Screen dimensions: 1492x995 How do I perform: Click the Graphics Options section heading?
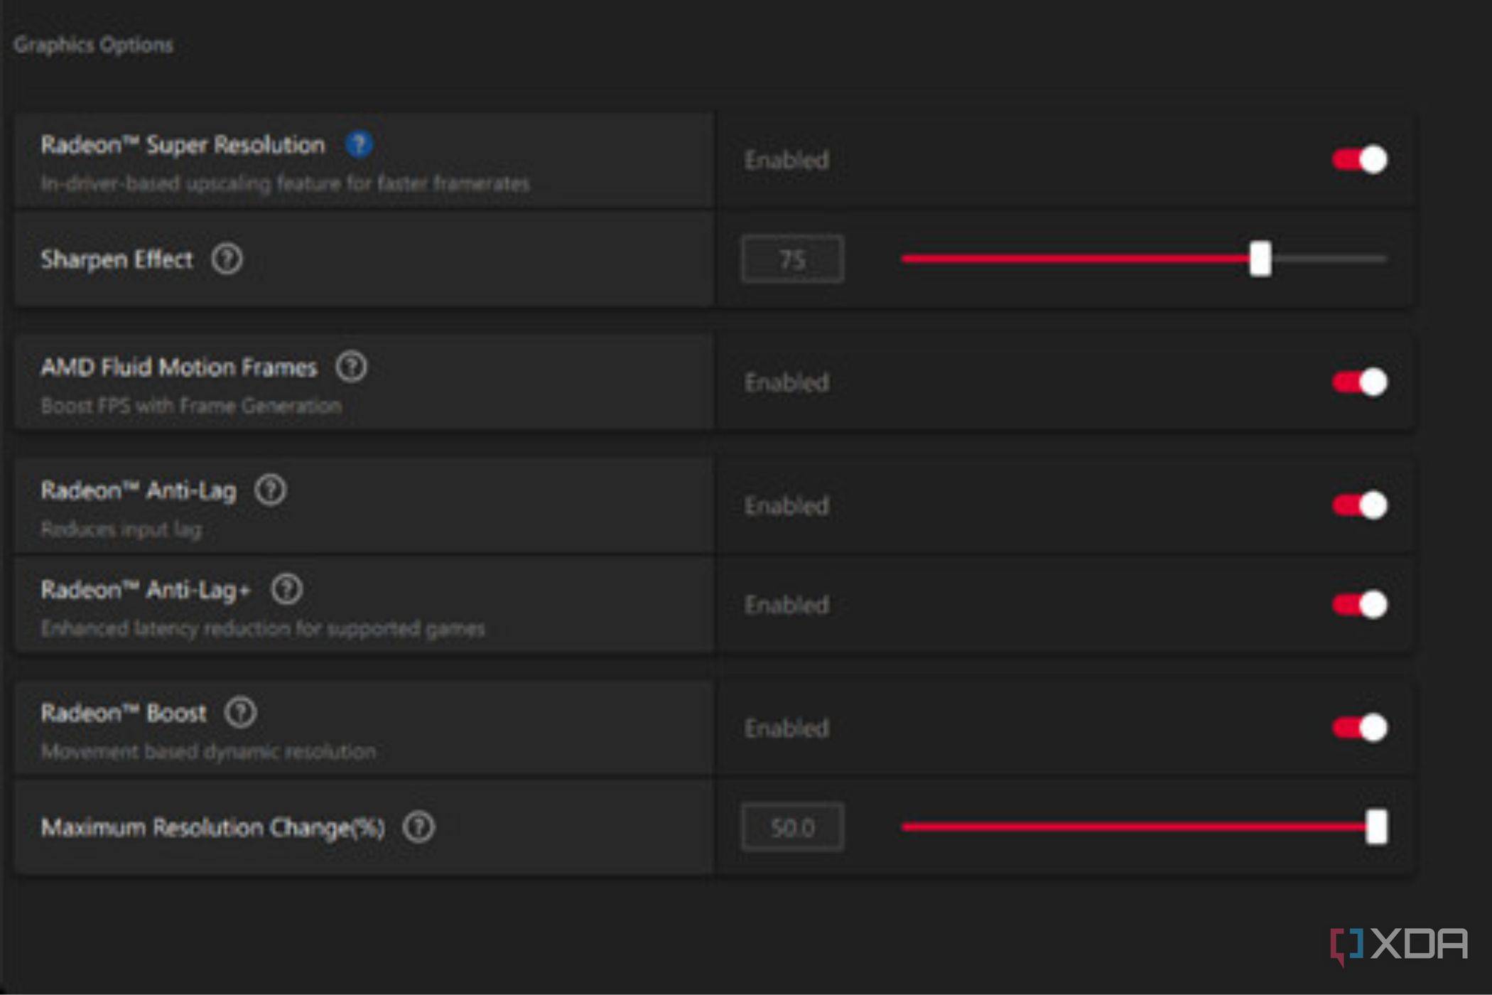pos(93,45)
